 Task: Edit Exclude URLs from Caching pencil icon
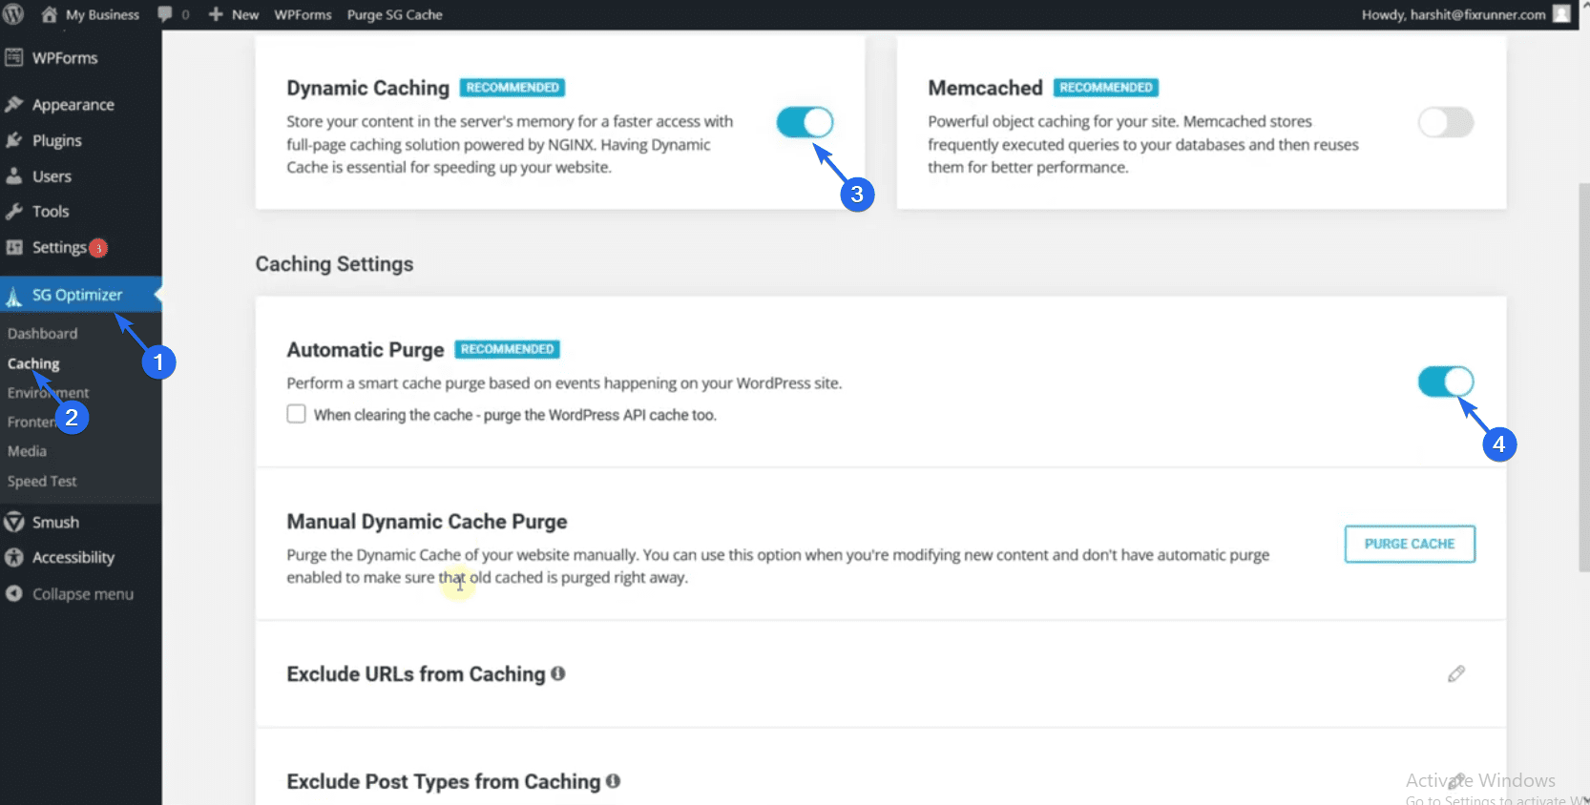pos(1456,674)
